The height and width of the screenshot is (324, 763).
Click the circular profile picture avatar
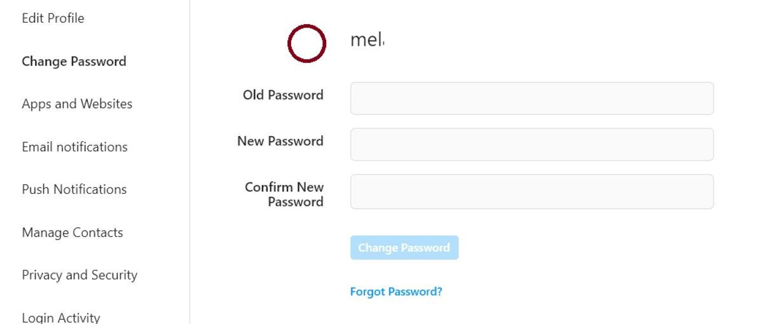pos(306,44)
